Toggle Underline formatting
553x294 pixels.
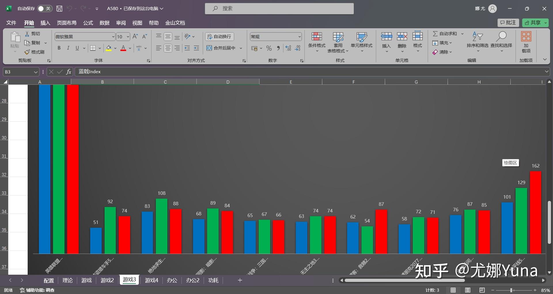pyautogui.click(x=77, y=48)
